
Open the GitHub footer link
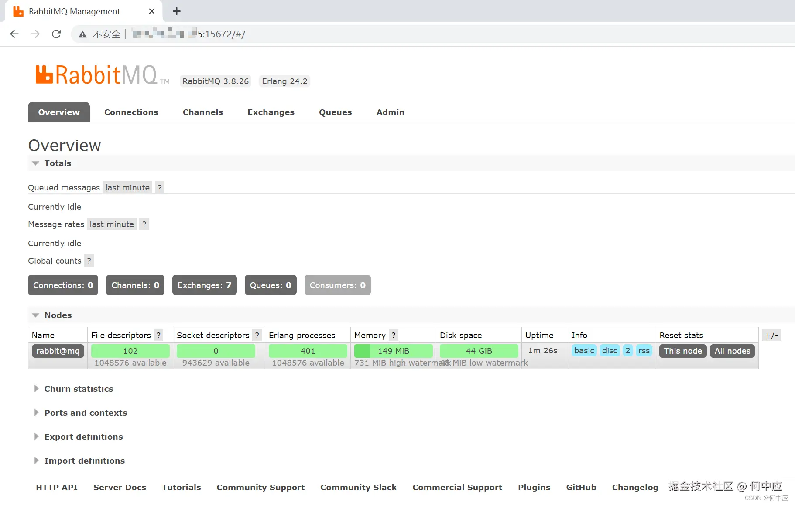coord(581,488)
